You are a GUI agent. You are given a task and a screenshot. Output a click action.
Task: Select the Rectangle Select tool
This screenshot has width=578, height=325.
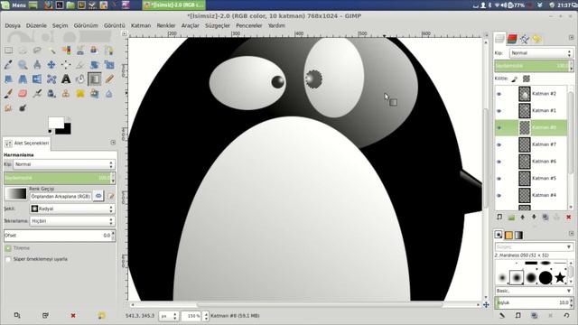pyautogui.click(x=8, y=51)
